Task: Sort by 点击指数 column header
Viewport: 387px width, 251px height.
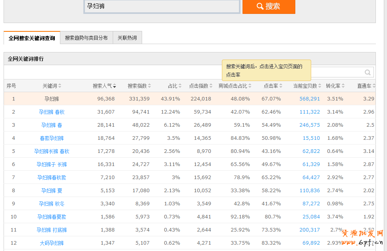Action: 200,86
